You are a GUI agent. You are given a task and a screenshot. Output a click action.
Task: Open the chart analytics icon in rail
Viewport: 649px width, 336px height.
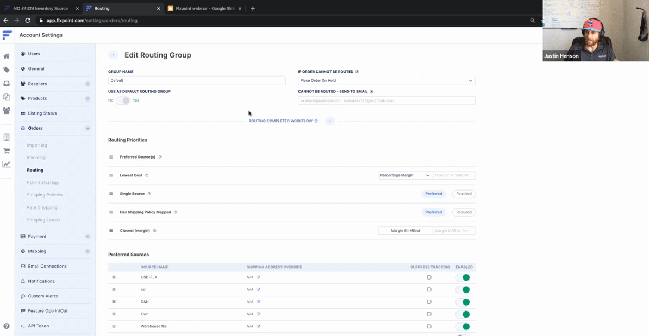(7, 164)
